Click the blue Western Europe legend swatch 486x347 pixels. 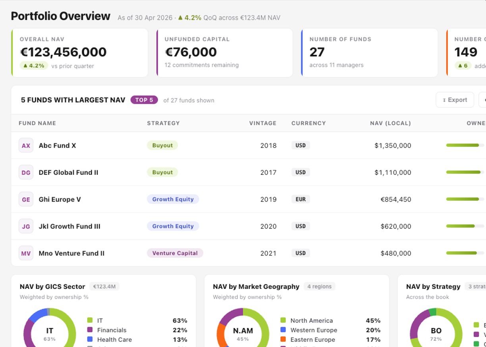point(283,330)
